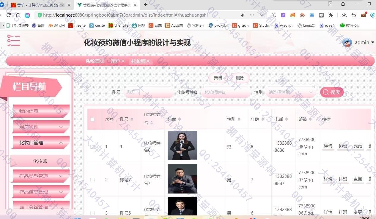Sort by 头像 column arrows
The image size is (376, 219).
pyautogui.click(x=180, y=119)
